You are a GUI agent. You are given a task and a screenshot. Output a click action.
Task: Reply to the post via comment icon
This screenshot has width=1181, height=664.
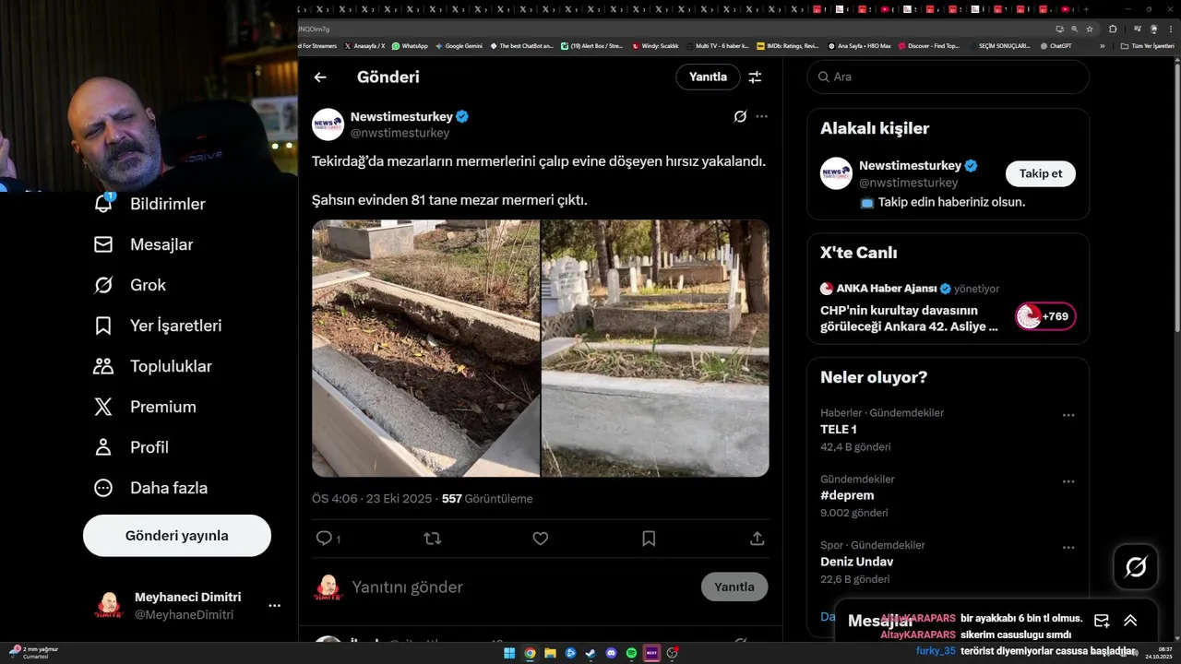click(324, 538)
